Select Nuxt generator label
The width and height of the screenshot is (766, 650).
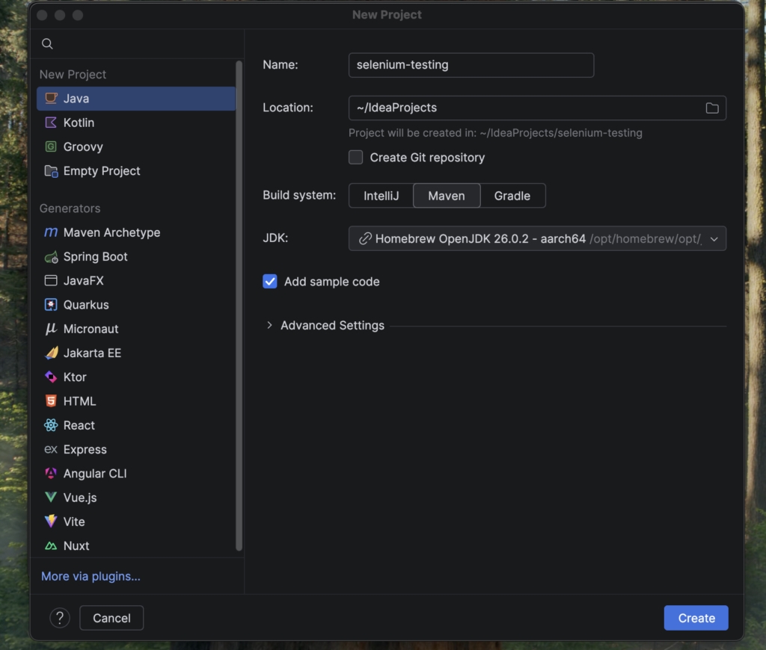[x=76, y=545]
